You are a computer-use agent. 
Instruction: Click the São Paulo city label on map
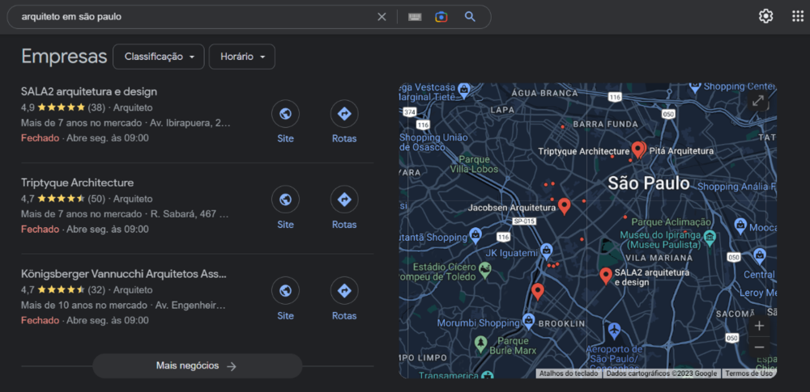coord(648,183)
